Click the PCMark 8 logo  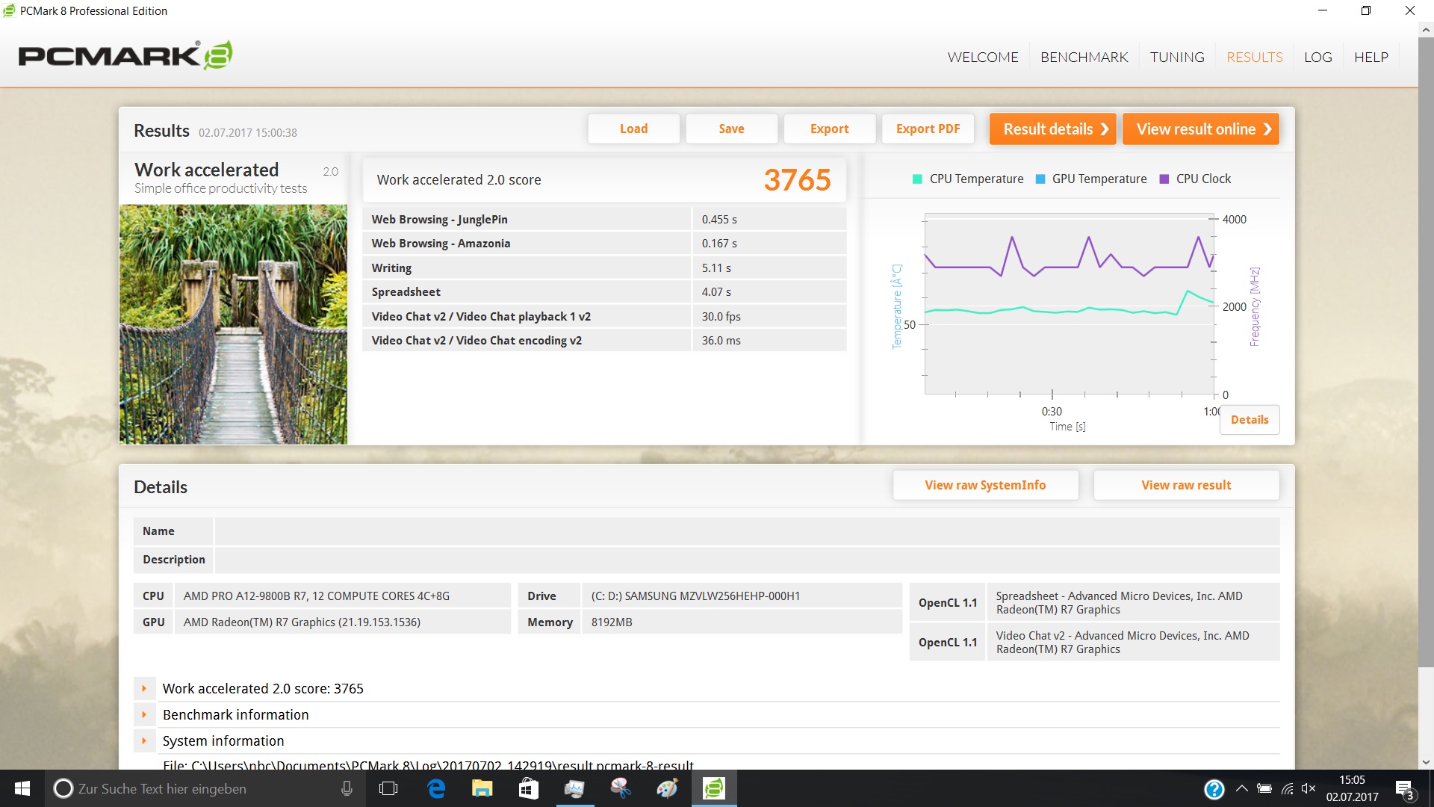pyautogui.click(x=125, y=56)
